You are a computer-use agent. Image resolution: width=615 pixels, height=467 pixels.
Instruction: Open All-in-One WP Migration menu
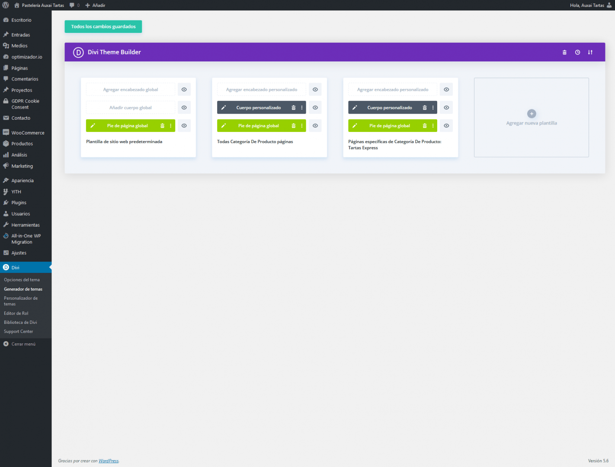pyautogui.click(x=26, y=239)
